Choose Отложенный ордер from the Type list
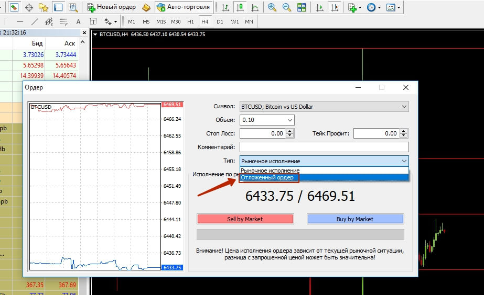Screen dimensions: 484x295 coord(267,178)
